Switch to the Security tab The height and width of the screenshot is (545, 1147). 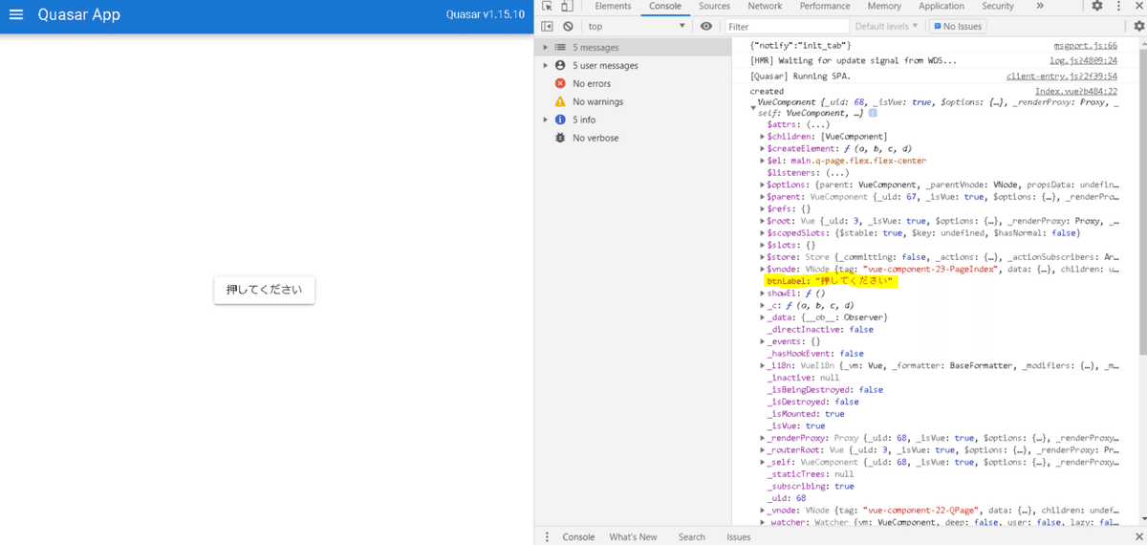click(x=998, y=6)
